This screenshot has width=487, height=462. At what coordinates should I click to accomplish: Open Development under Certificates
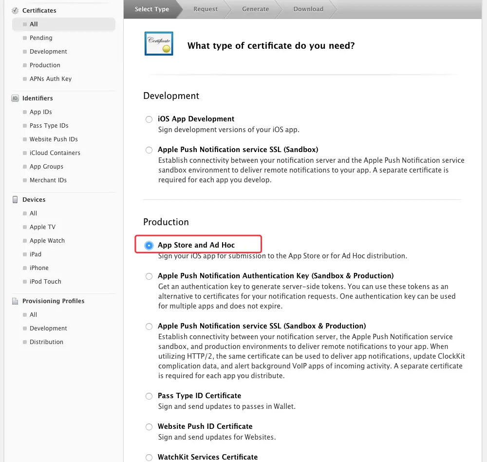48,52
